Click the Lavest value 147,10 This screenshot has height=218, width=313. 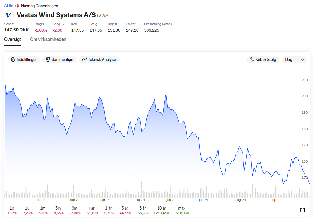click(132, 30)
